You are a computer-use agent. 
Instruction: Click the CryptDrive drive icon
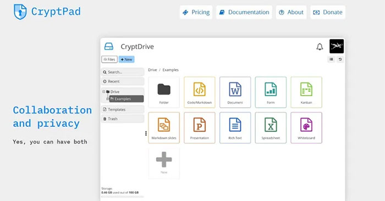pos(109,46)
